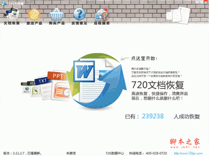
Task: Click the 未激活 activation status text
Action: pos(71,153)
